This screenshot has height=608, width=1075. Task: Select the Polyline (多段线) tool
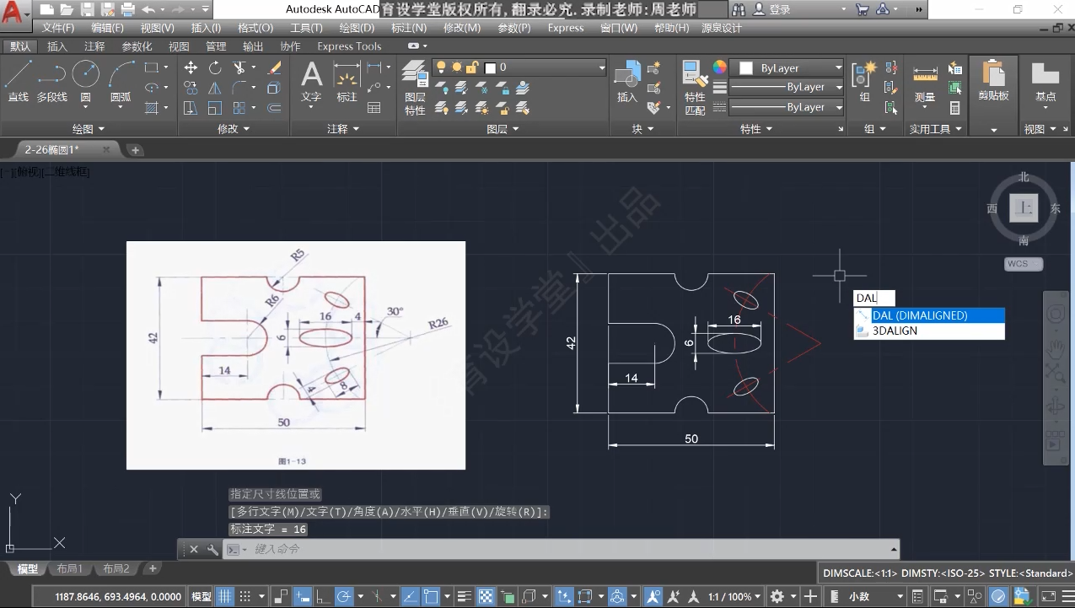(51, 81)
